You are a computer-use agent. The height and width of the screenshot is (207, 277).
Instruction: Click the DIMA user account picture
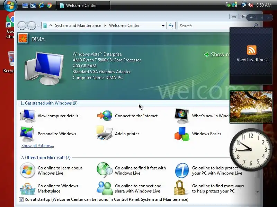[x=23, y=39]
